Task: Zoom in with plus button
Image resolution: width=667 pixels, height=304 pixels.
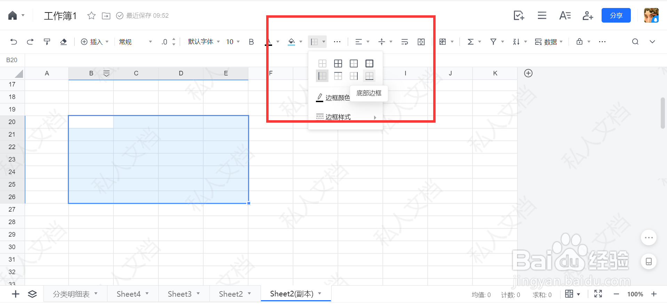Action: (x=654, y=294)
